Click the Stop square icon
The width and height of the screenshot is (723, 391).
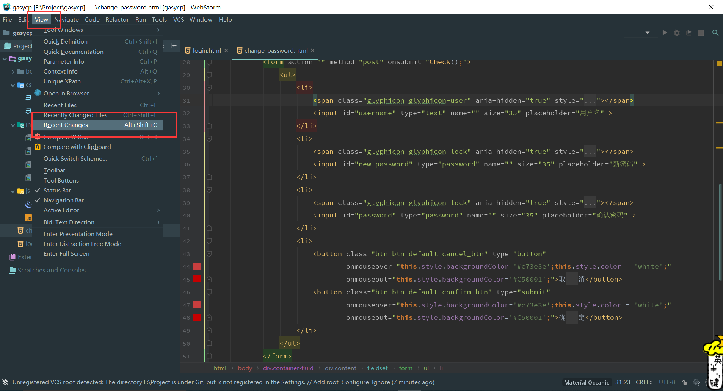[701, 33]
